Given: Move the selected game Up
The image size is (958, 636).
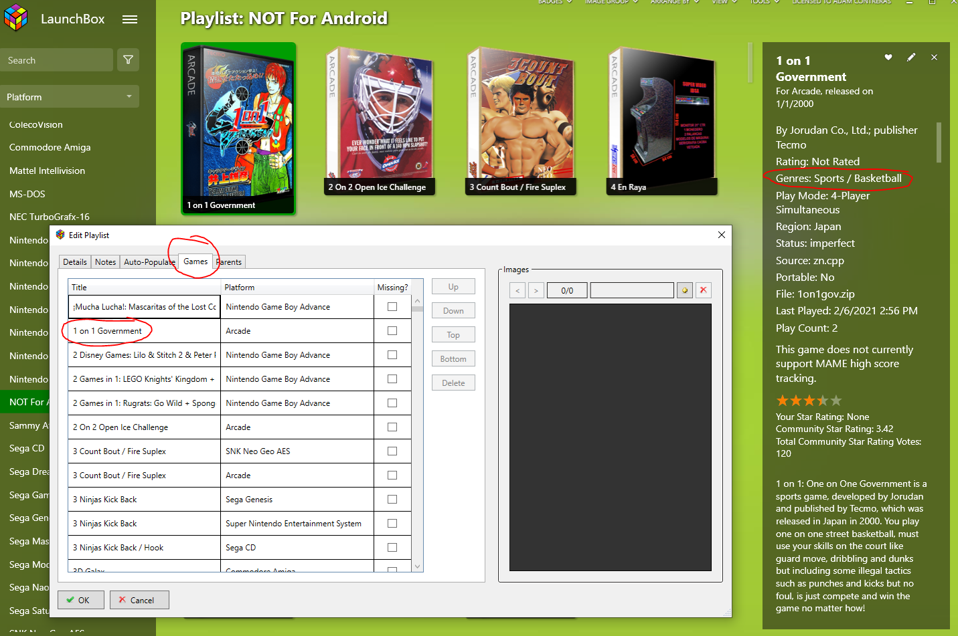Looking at the screenshot, I should coord(453,287).
